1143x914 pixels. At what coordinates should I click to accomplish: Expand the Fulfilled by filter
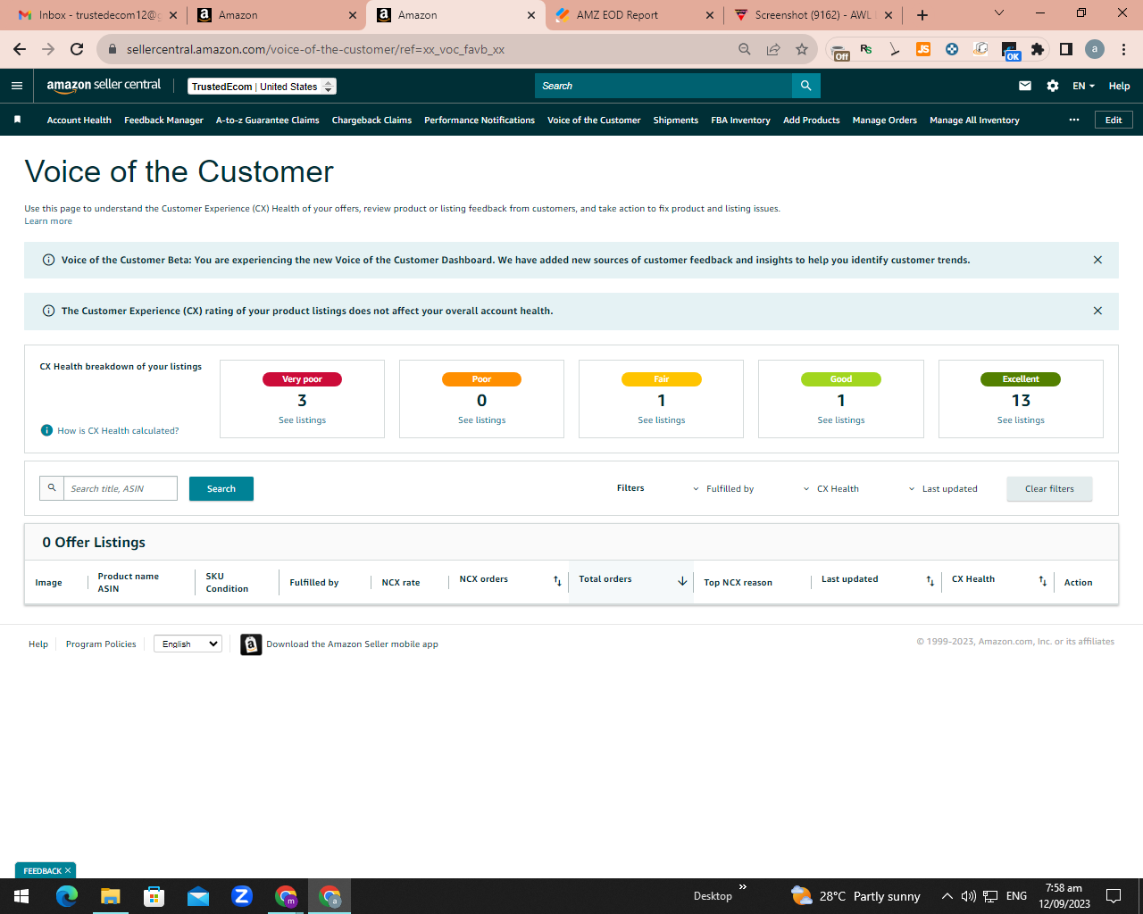[x=723, y=489]
